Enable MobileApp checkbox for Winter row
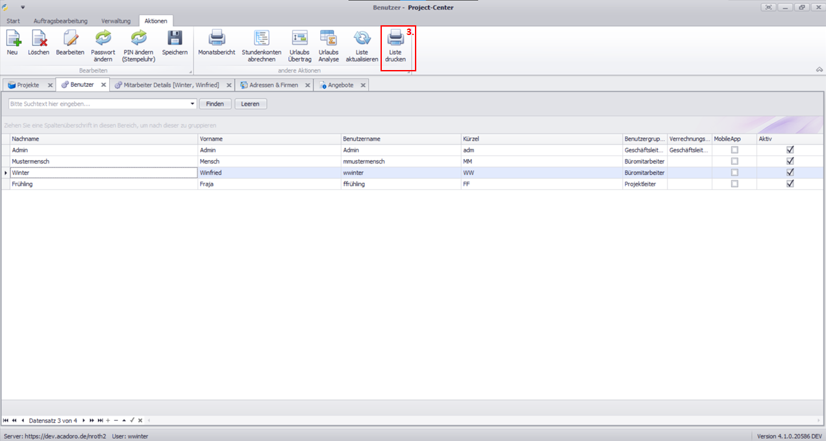 (734, 173)
